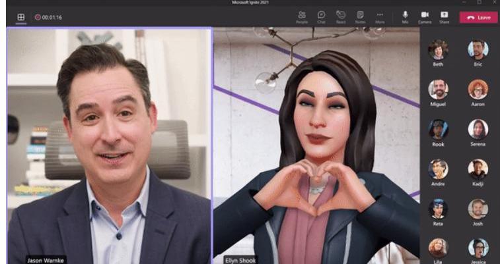
Task: Select Reta's participant avatar
Action: (x=438, y=209)
